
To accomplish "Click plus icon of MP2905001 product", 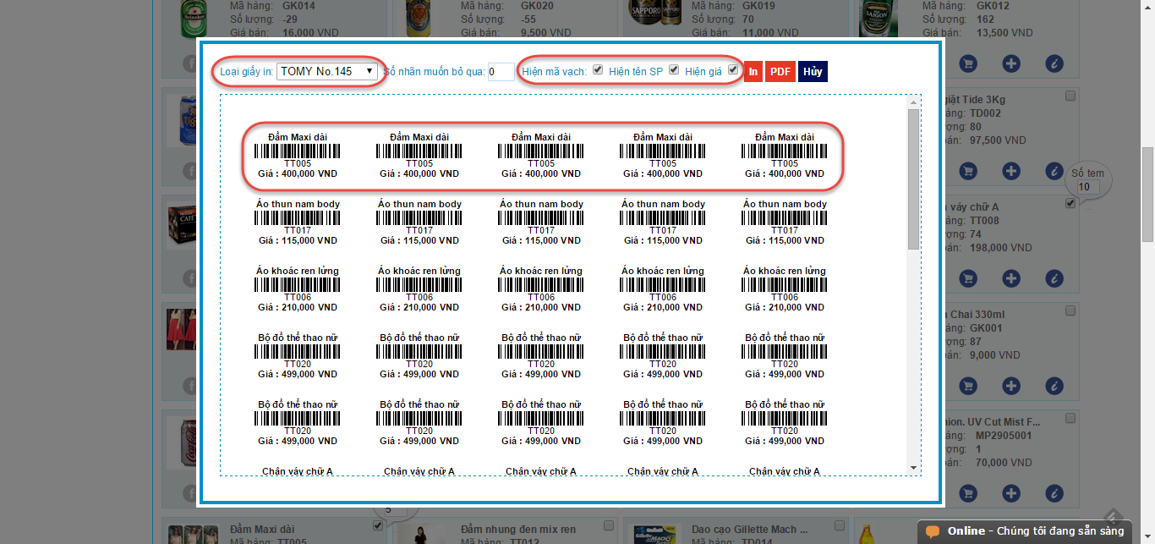I will pyautogui.click(x=1011, y=493).
